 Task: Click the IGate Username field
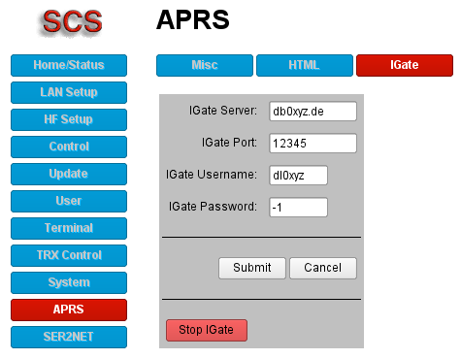(x=298, y=176)
